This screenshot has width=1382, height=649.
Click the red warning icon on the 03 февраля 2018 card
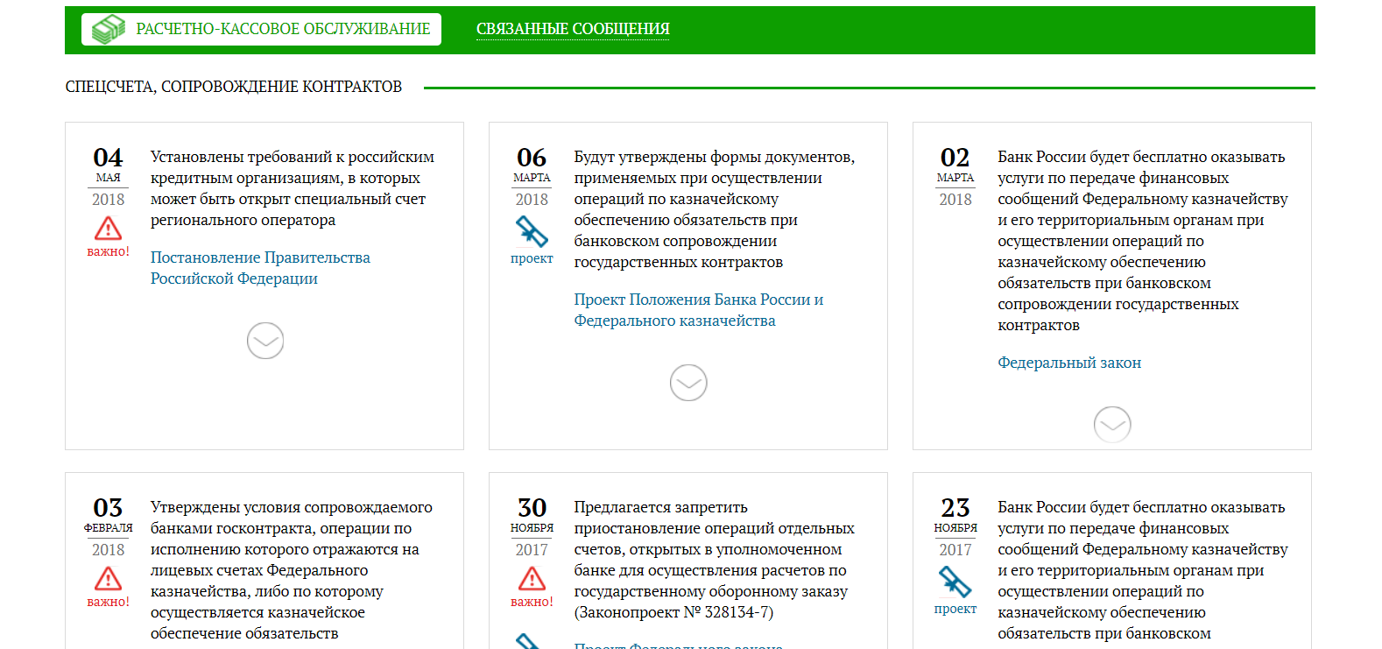108,579
